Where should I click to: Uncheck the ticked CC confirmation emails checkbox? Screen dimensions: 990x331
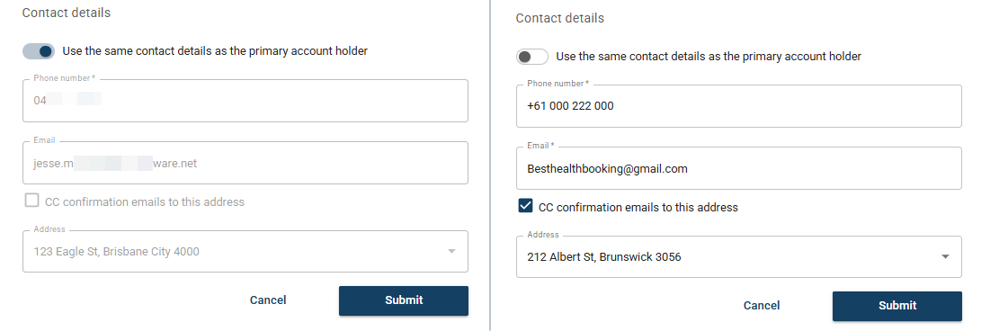[525, 206]
